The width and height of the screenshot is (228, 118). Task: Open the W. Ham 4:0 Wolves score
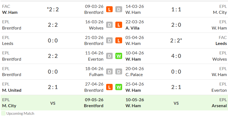pos(176,56)
